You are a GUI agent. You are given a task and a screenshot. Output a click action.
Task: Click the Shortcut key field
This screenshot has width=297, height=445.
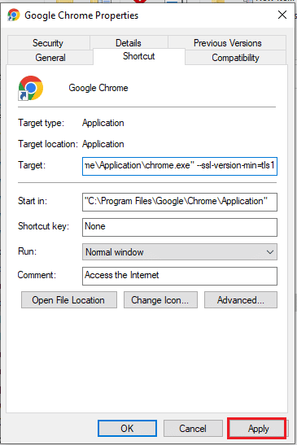180,227
